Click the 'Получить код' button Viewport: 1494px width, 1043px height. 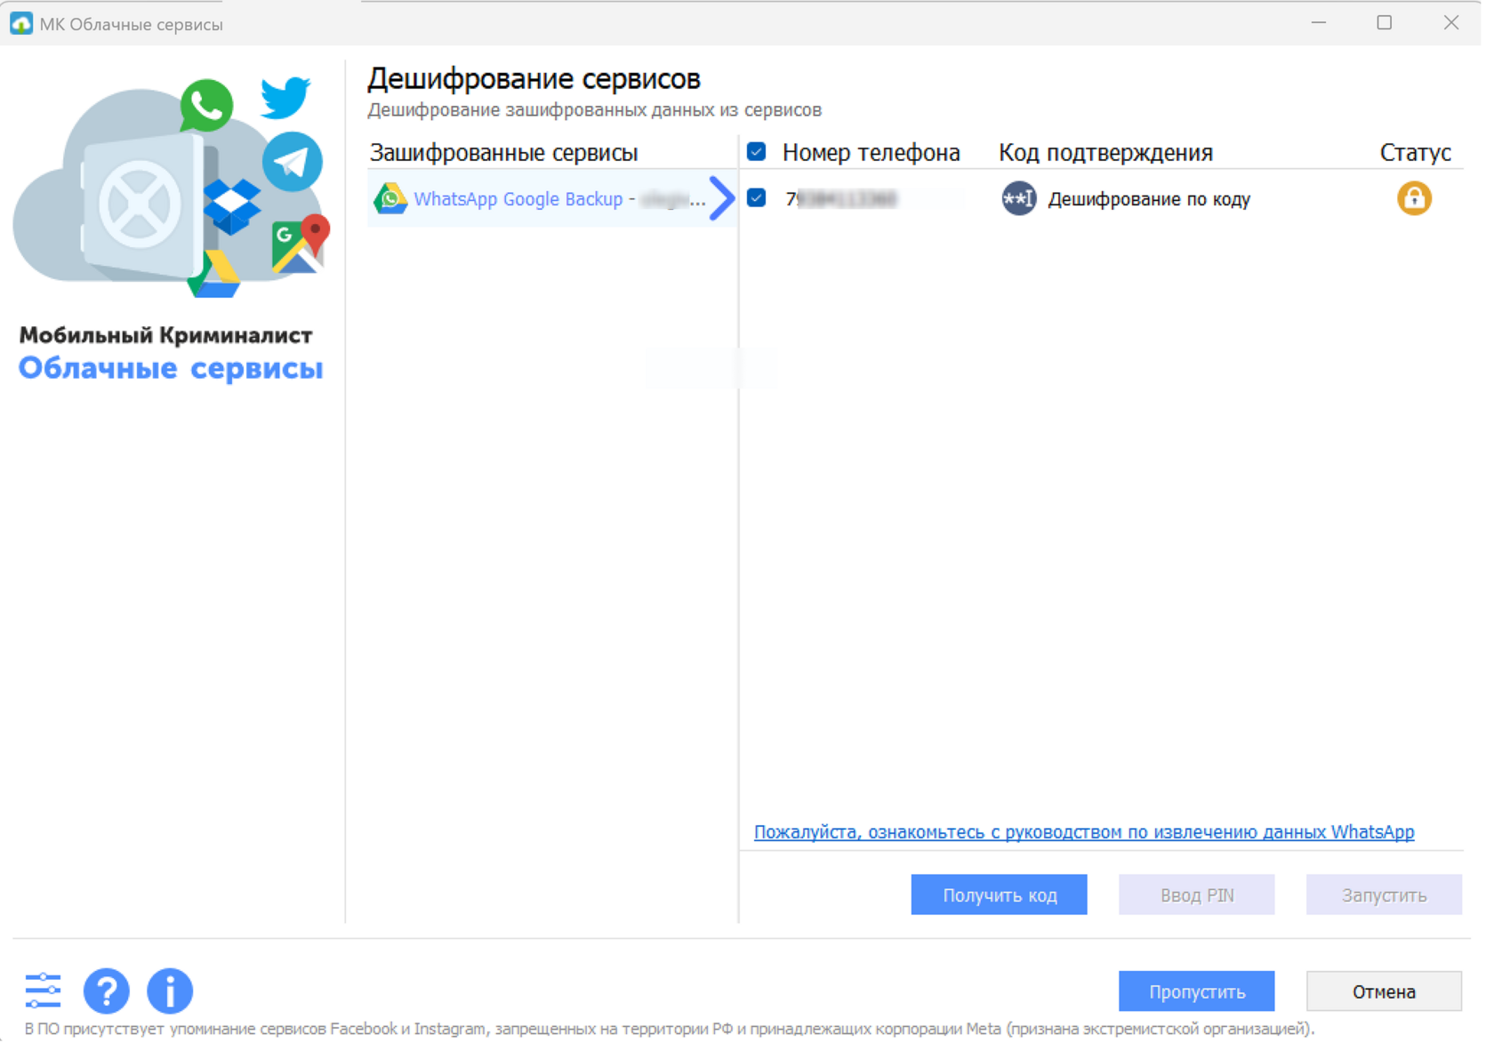click(x=999, y=895)
